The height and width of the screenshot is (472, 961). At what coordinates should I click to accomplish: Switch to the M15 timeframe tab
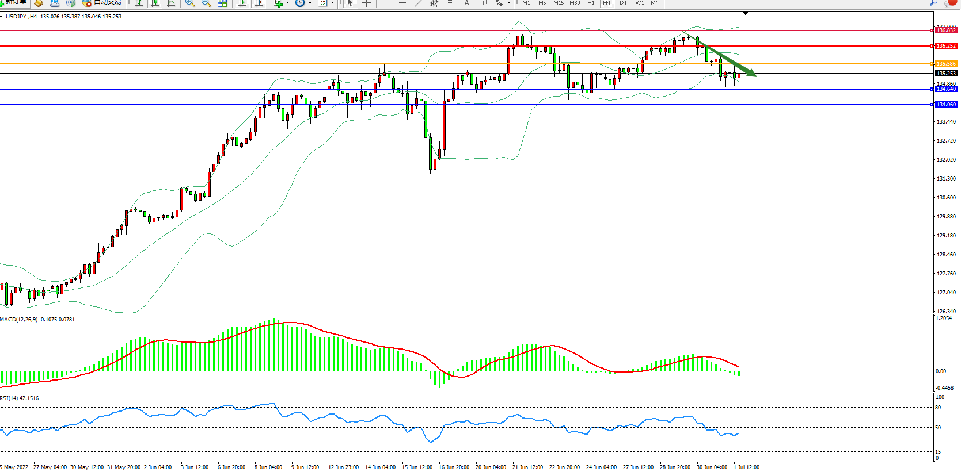click(559, 3)
